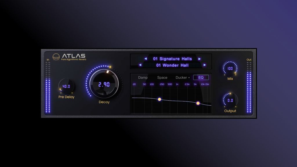This screenshot has width=297, height=167.
Task: Click the Decay knob
Action: [x=104, y=84]
